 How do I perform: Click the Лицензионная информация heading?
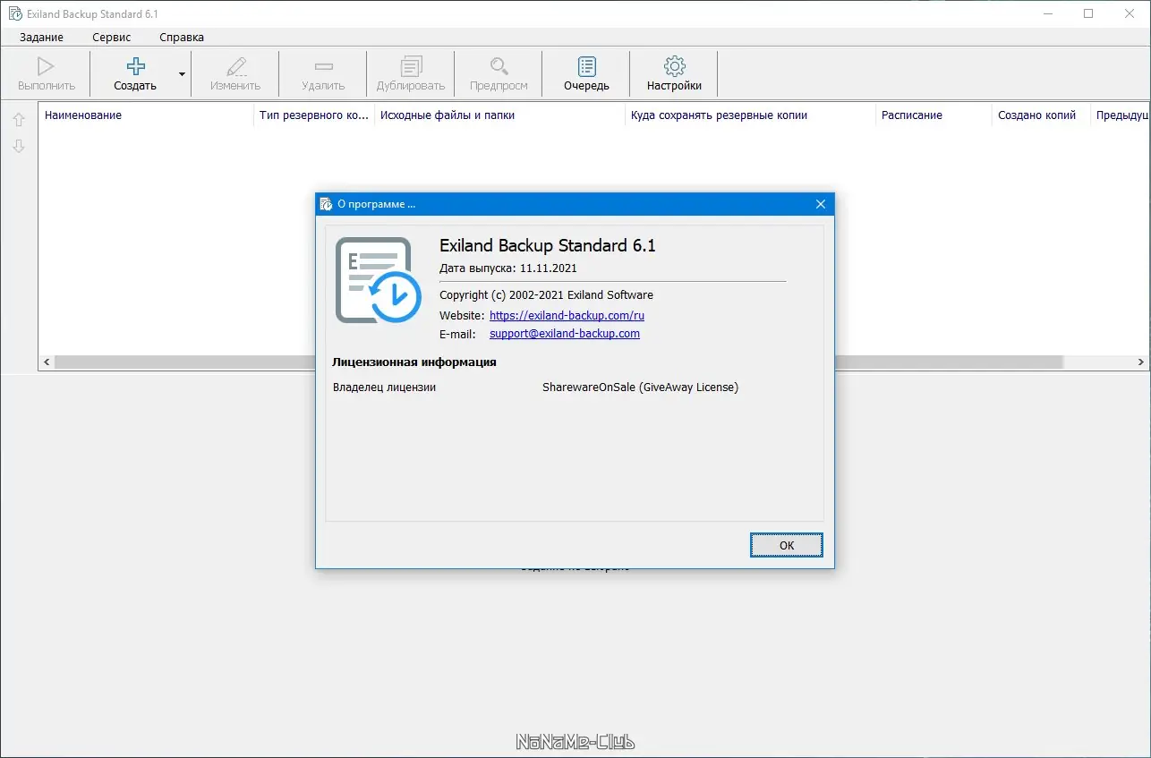point(414,362)
